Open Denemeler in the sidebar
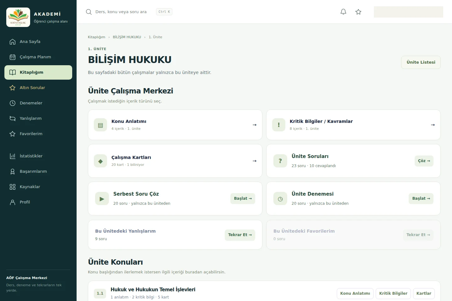The height and width of the screenshot is (301, 452). click(x=38, y=103)
